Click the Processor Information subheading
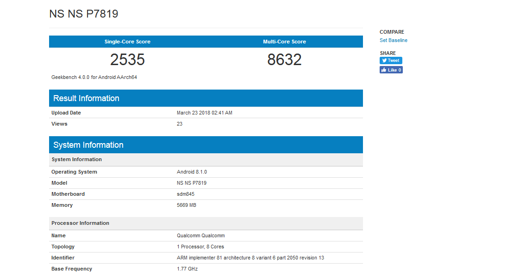This screenshot has width=519, height=277. click(x=80, y=223)
